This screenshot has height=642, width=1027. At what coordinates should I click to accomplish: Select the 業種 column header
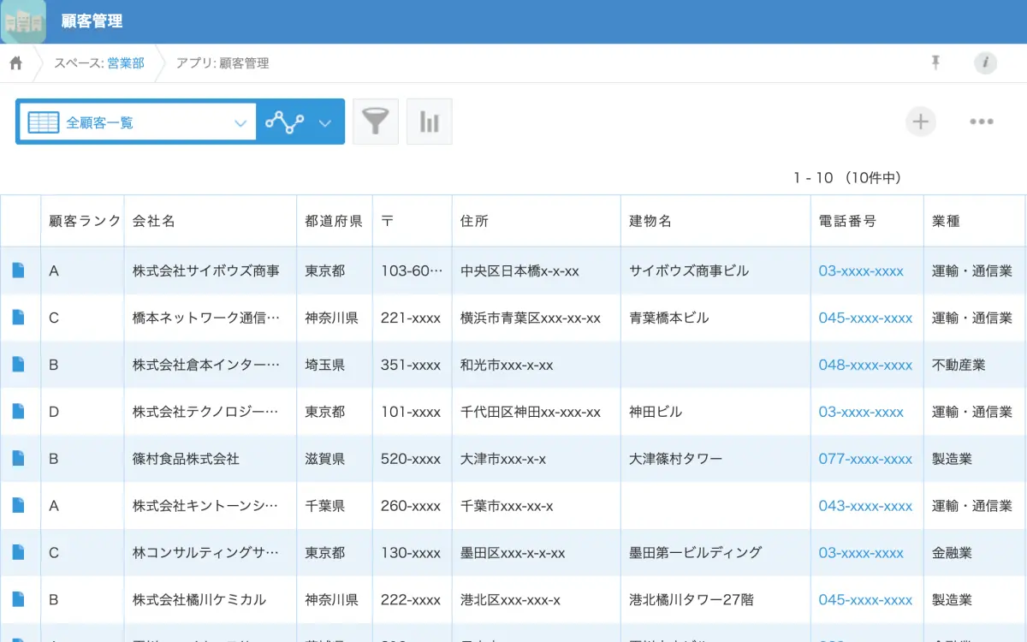(946, 221)
